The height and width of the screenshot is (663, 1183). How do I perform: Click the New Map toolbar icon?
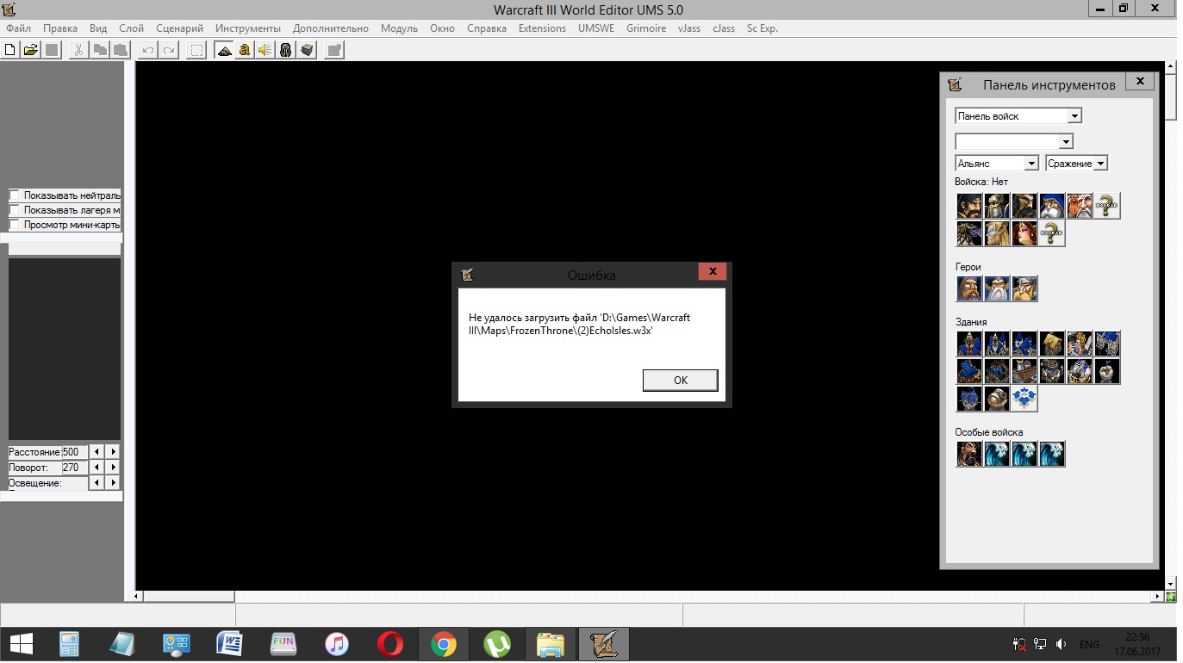10,50
